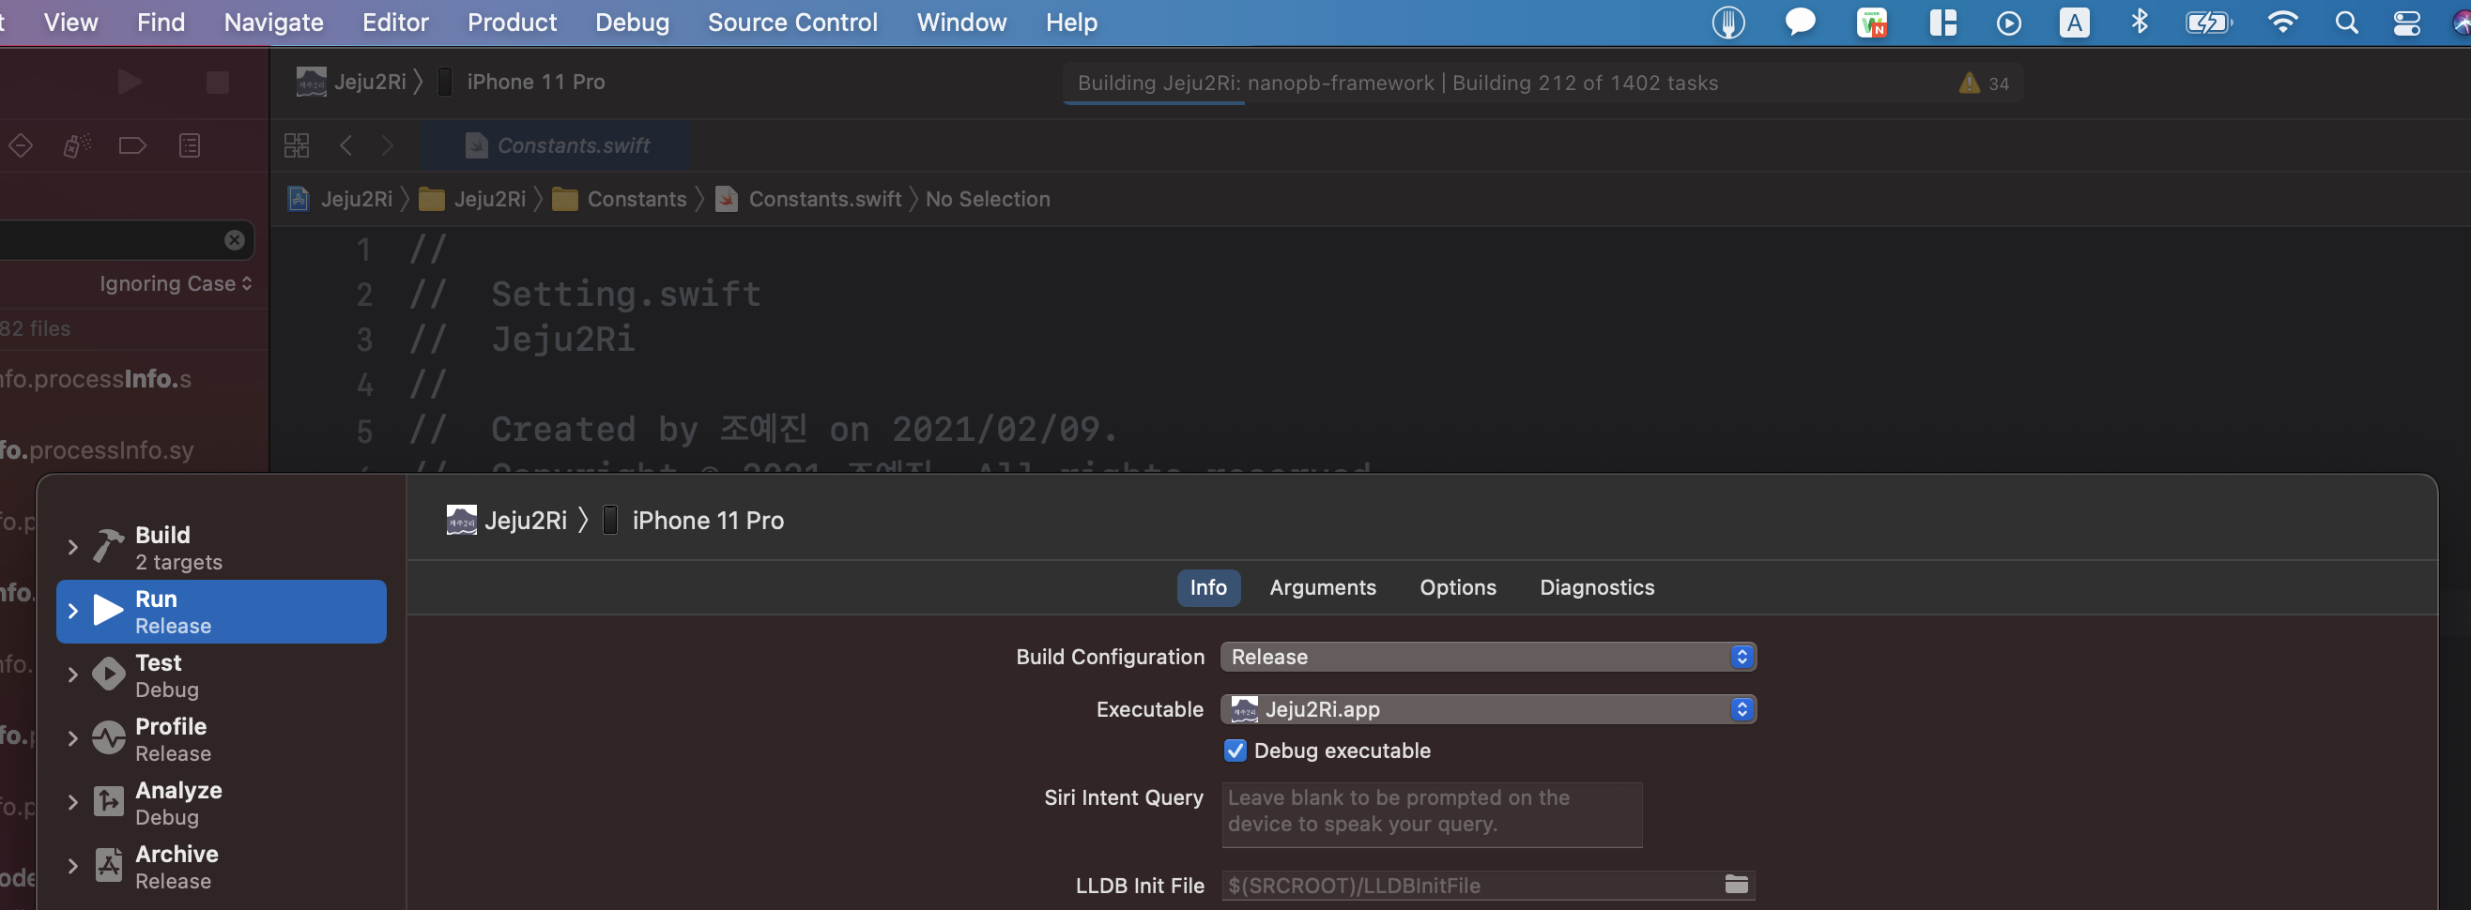Click the Siri Intent Query text field

pos(1431,814)
